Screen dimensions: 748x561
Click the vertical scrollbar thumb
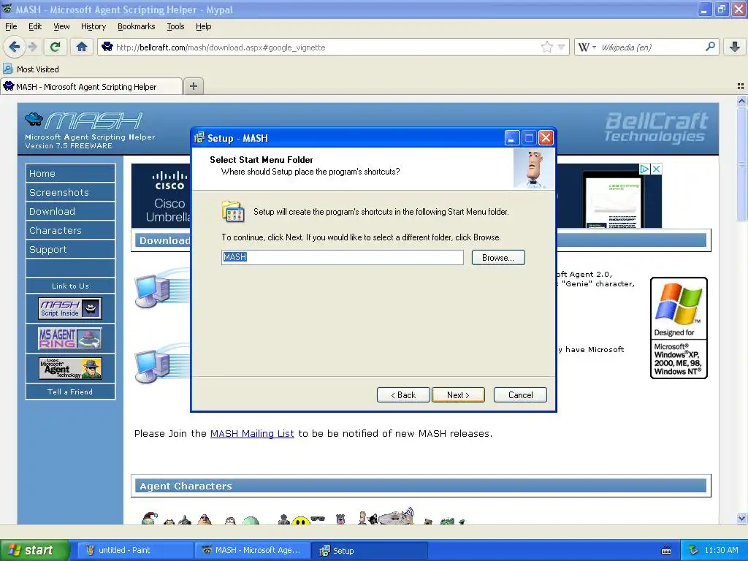tap(741, 164)
